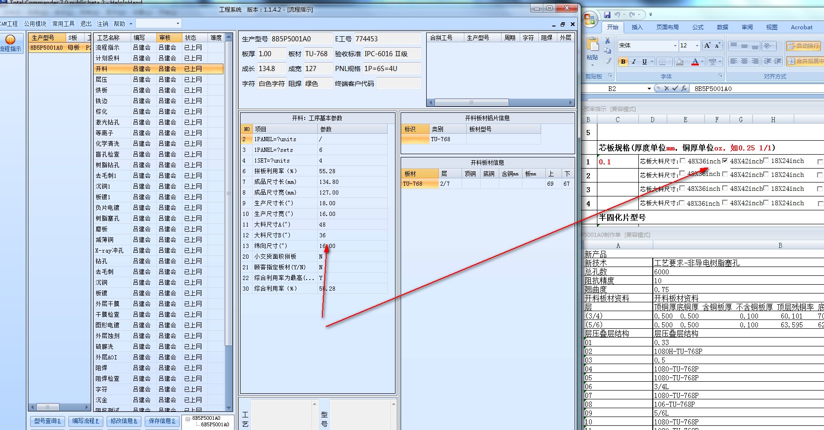Check 48X36inch in core board row 2

(683, 174)
